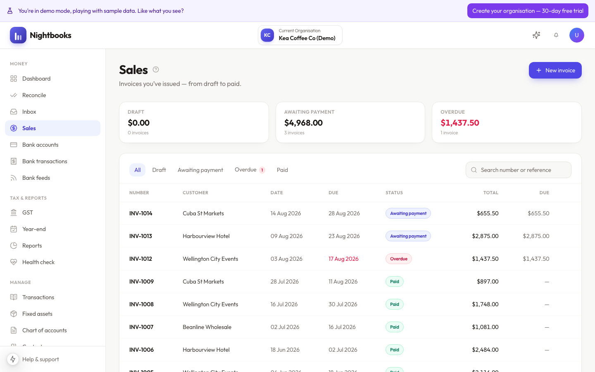
Task: Open Reconcile in the sidebar
Action: (x=52, y=95)
